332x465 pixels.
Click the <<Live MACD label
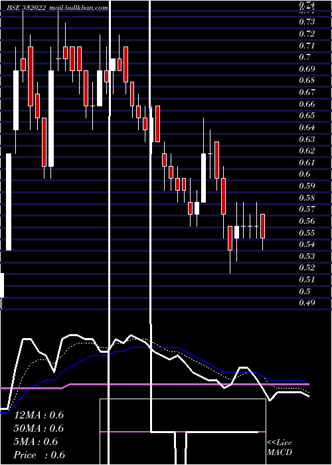(x=280, y=447)
